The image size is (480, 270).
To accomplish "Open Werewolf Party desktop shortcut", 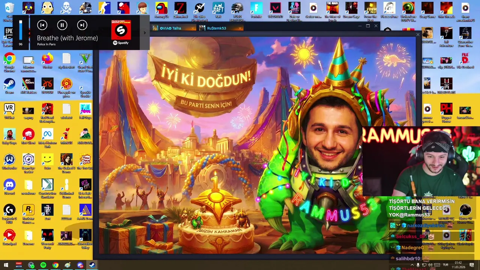I will pos(47,239).
